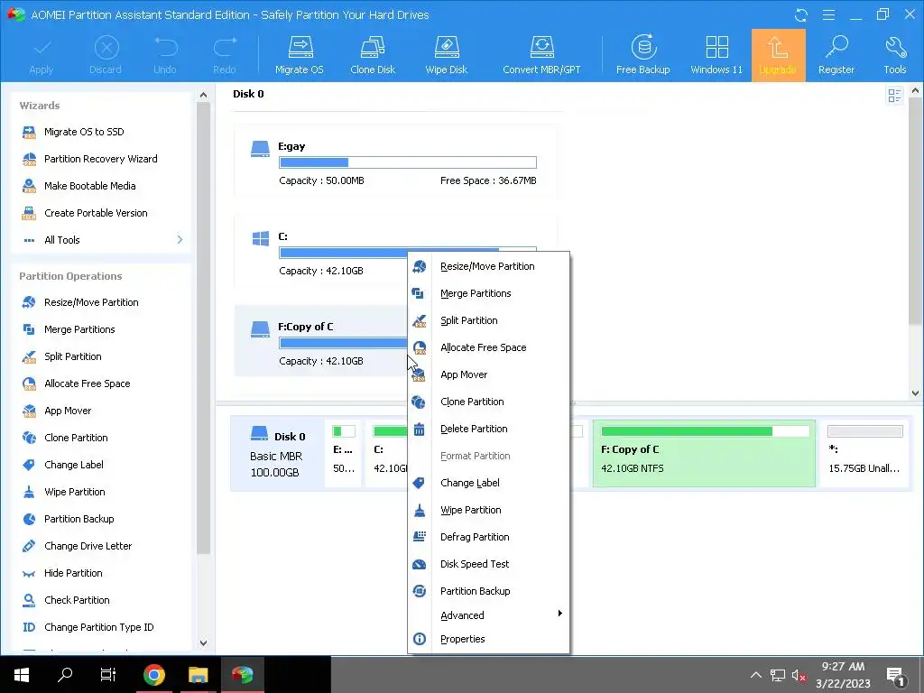The image size is (924, 693).
Task: Open the Register key icon
Action: (x=836, y=55)
